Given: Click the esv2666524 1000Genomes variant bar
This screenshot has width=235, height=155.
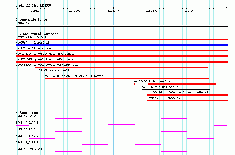Looking at the screenshot, I should 121,67.
